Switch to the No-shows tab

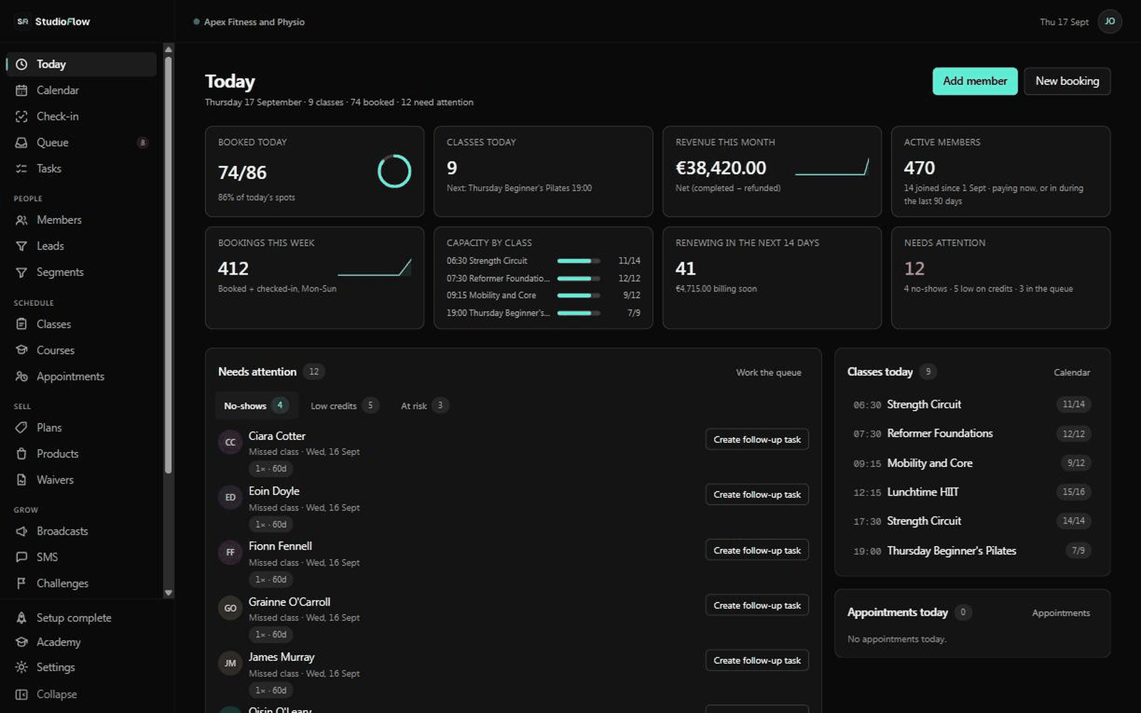point(256,406)
